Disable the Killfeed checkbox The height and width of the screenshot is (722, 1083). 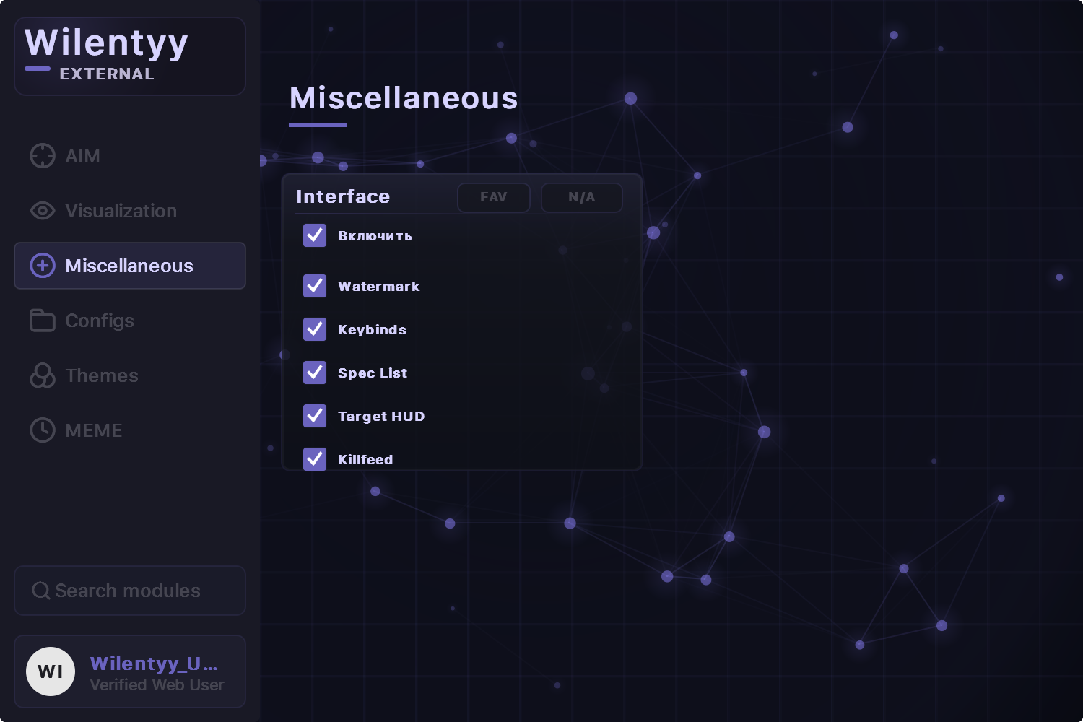point(315,458)
